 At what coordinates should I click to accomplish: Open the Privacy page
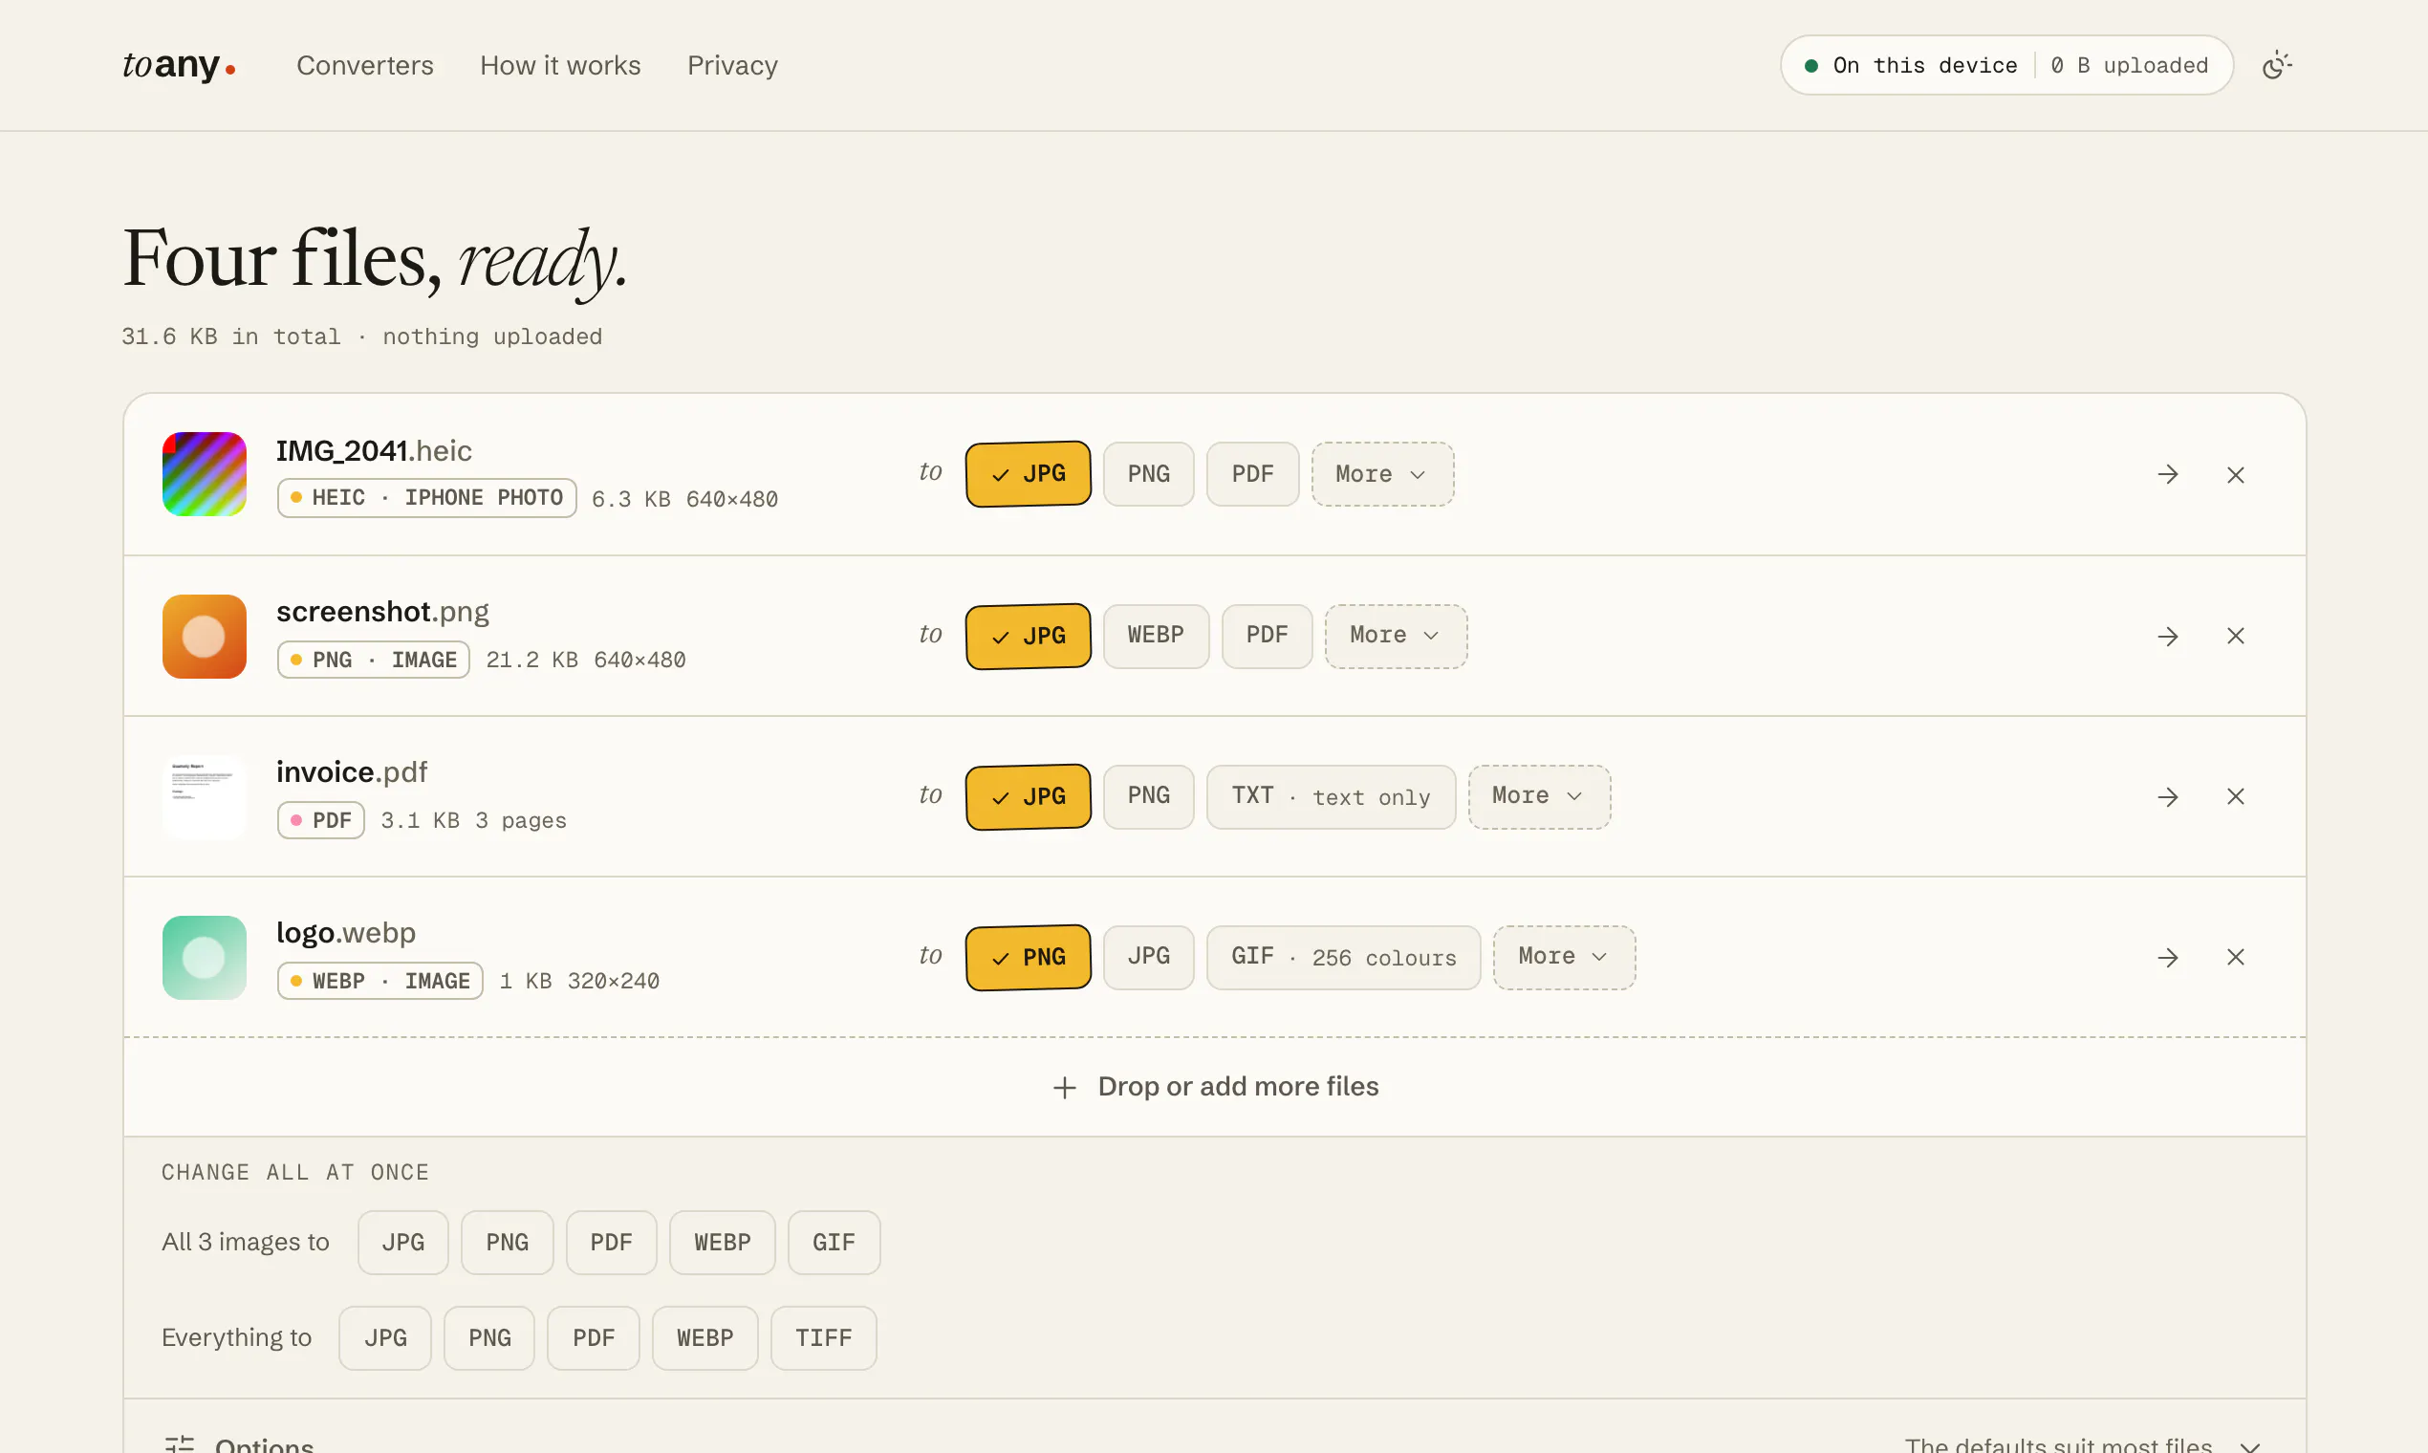point(732,66)
